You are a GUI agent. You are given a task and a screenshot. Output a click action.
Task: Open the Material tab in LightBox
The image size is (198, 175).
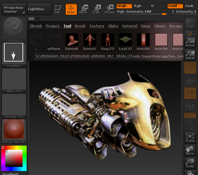point(130,26)
